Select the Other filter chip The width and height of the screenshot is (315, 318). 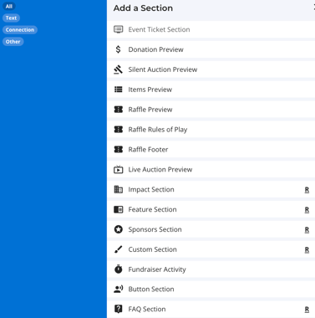click(x=13, y=42)
